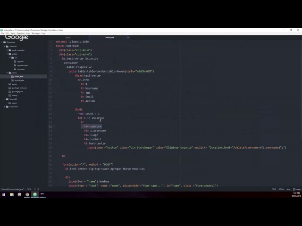Open app.js under the Tutorial2 folder
The height and width of the screenshot is (226, 302).
click(x=15, y=103)
